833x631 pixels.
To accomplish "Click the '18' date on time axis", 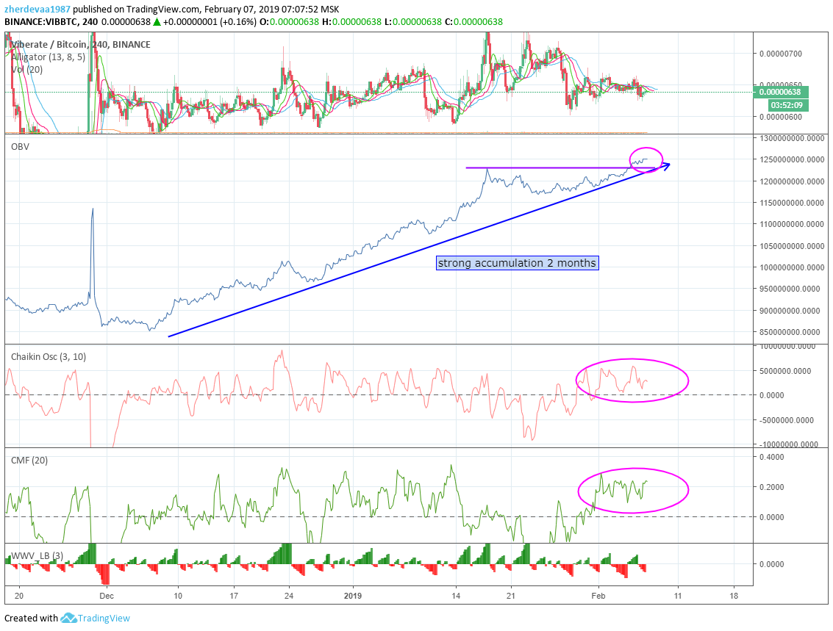I will point(734,596).
